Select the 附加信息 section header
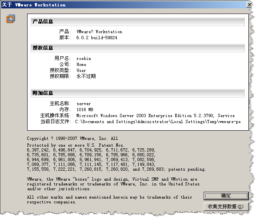The height and width of the screenshot is (217, 256). 138,93
